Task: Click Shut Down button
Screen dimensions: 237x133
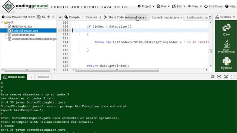Action: tap(213, 6)
